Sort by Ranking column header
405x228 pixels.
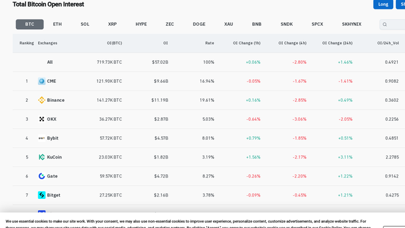pyautogui.click(x=27, y=43)
